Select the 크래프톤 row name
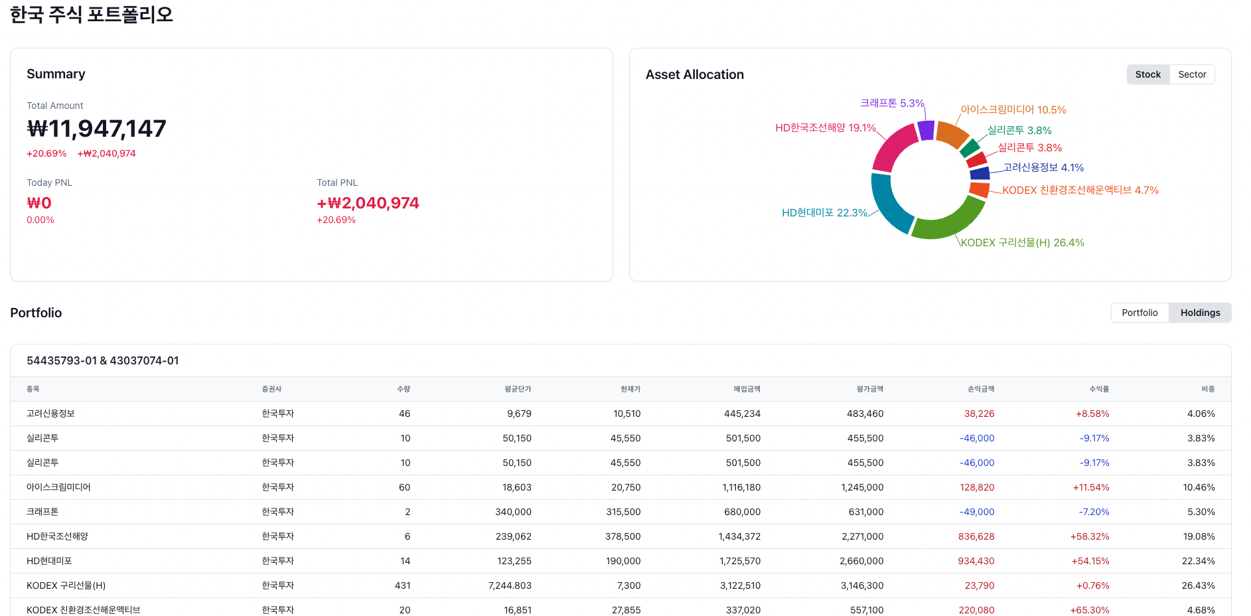 pos(42,512)
